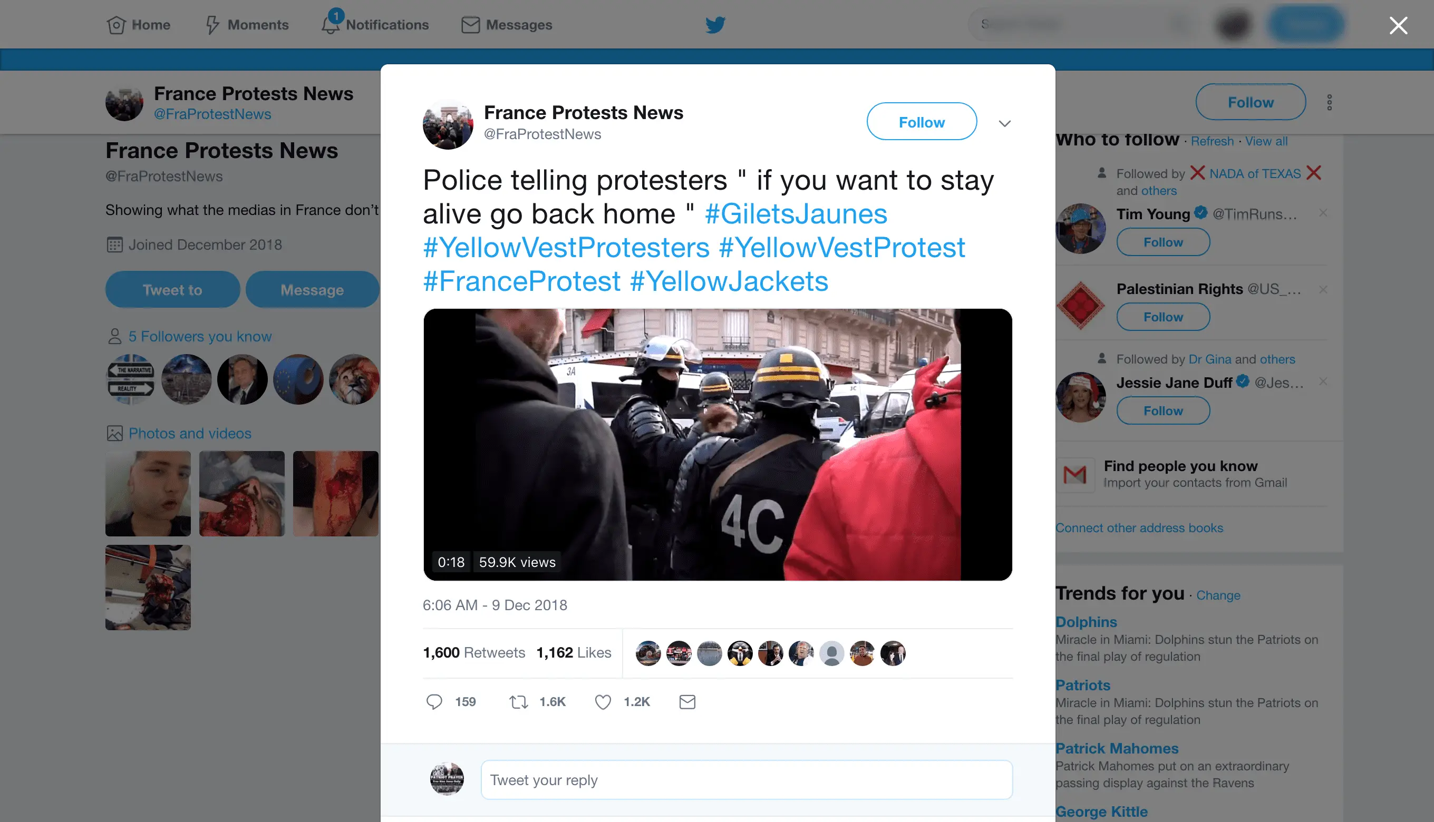The height and width of the screenshot is (822, 1434).
Task: Click the Twitter bird logo in header
Action: (715, 24)
